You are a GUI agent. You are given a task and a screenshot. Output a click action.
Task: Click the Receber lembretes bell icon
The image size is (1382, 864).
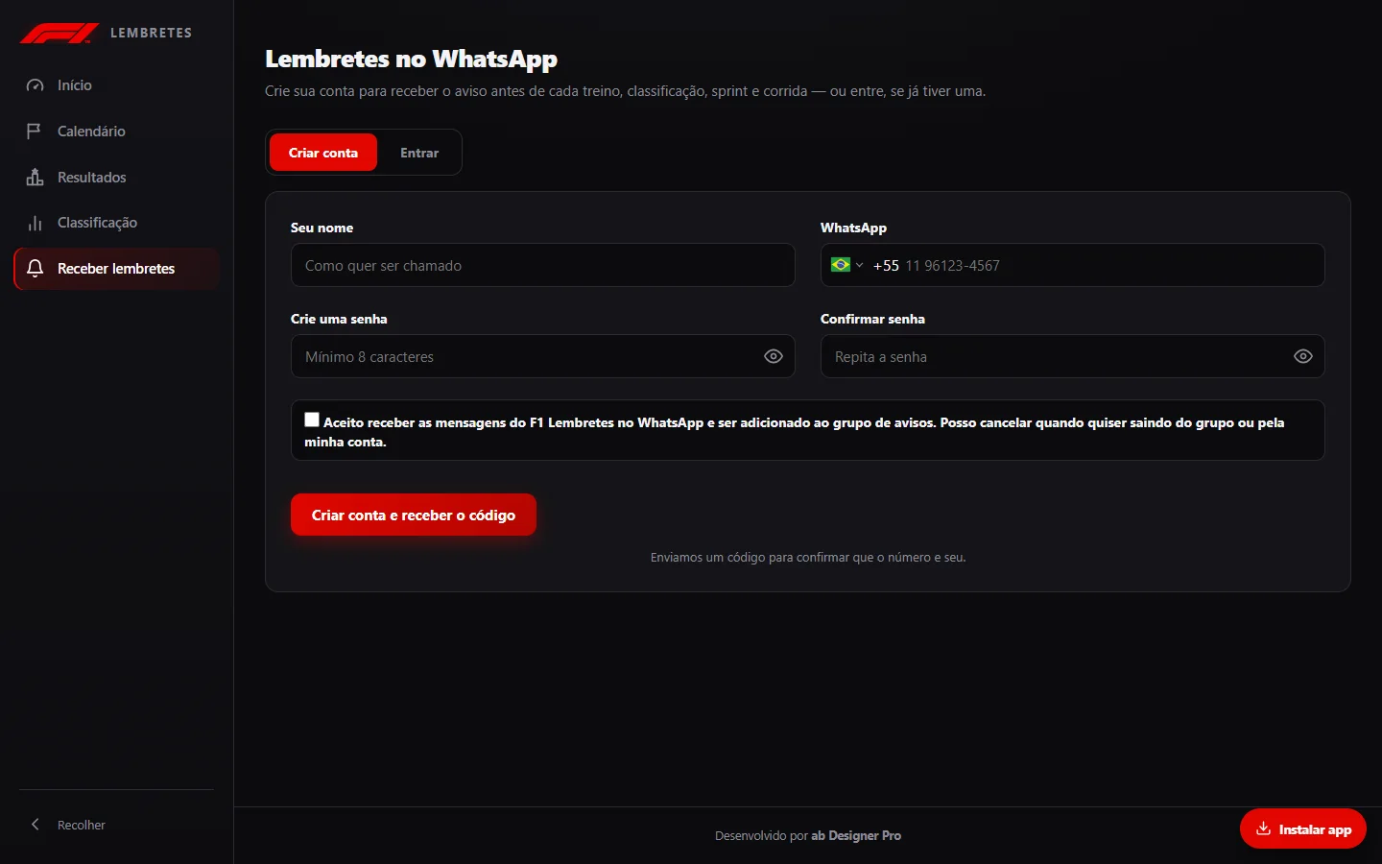[36, 269]
